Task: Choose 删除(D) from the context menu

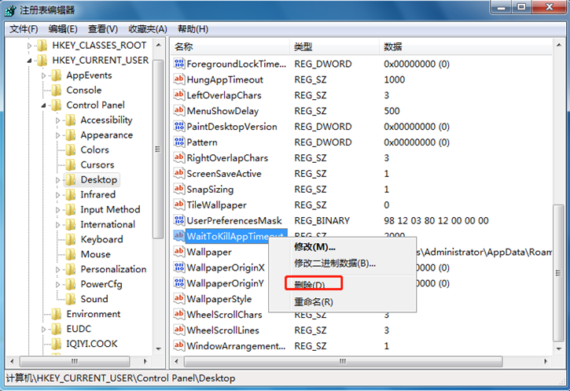Action: pos(309,284)
